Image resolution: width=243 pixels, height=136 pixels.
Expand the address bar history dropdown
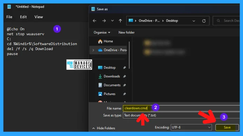pos(194,21)
